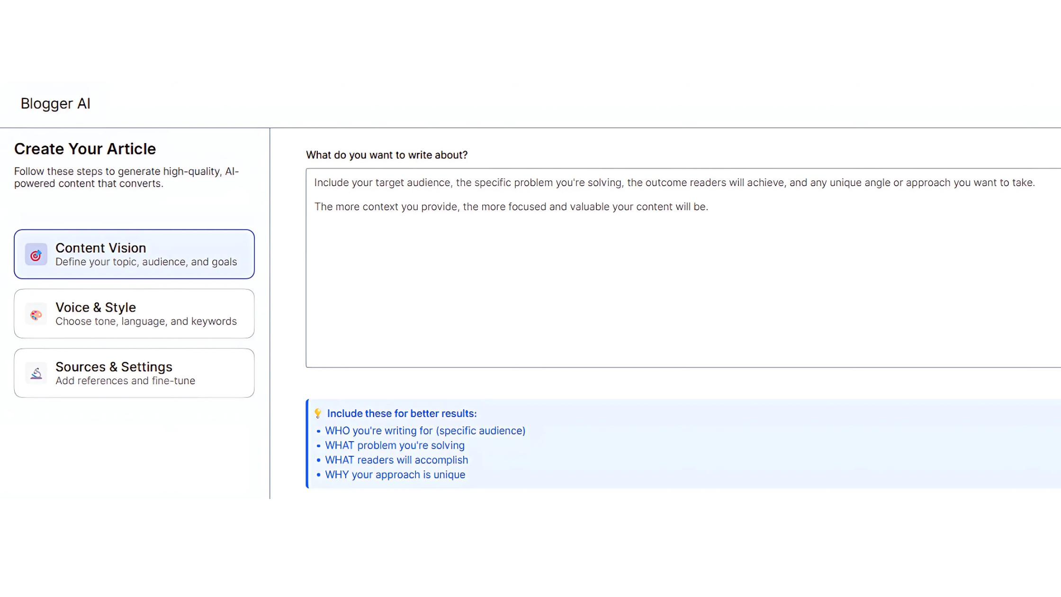This screenshot has height=597, width=1061.
Task: Click 'Add references and fine-tune' text
Action: point(125,381)
